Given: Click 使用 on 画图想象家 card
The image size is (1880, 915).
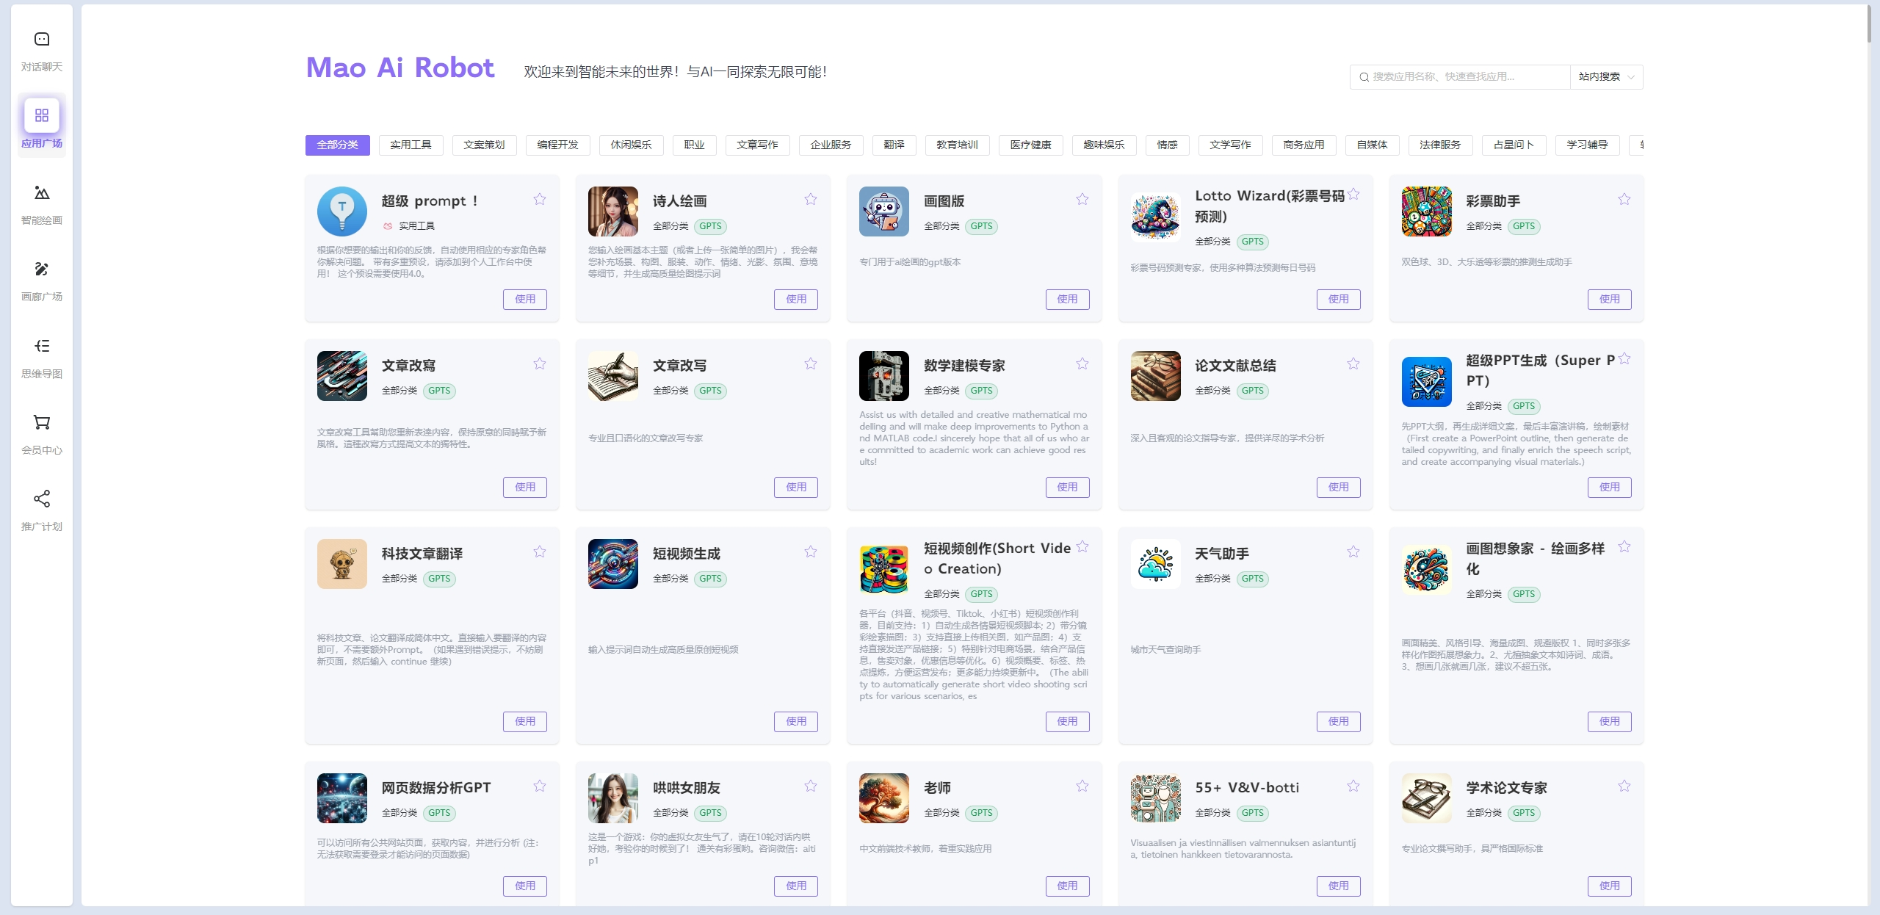Looking at the screenshot, I should point(1610,722).
